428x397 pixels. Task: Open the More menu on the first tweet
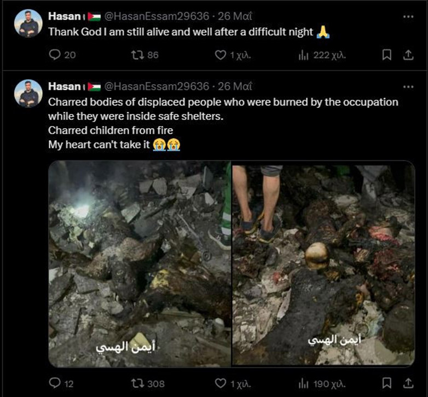(x=408, y=16)
